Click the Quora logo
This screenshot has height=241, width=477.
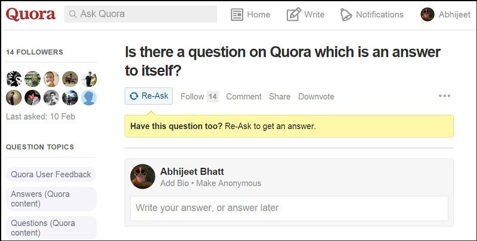coord(30,14)
